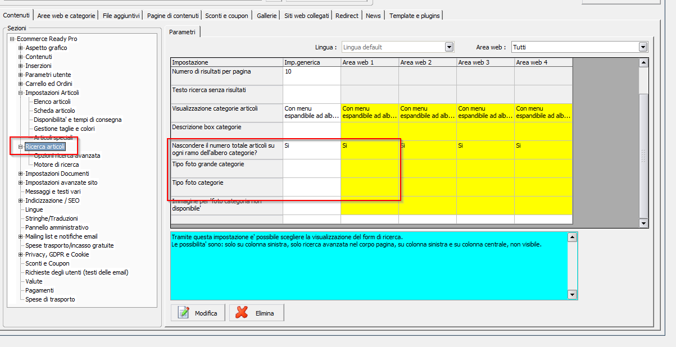Image resolution: width=676 pixels, height=347 pixels.
Task: Click the description box scroll-up arrow
Action: tap(573, 237)
